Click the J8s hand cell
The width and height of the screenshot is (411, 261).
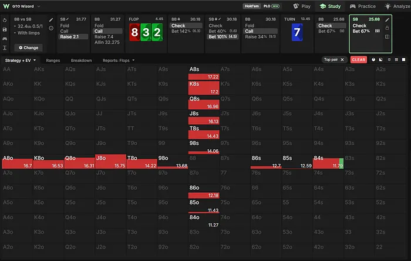tap(204, 117)
